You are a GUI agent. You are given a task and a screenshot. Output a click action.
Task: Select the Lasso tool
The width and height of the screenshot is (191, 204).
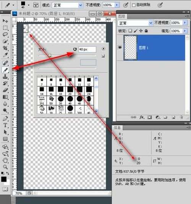5,35
